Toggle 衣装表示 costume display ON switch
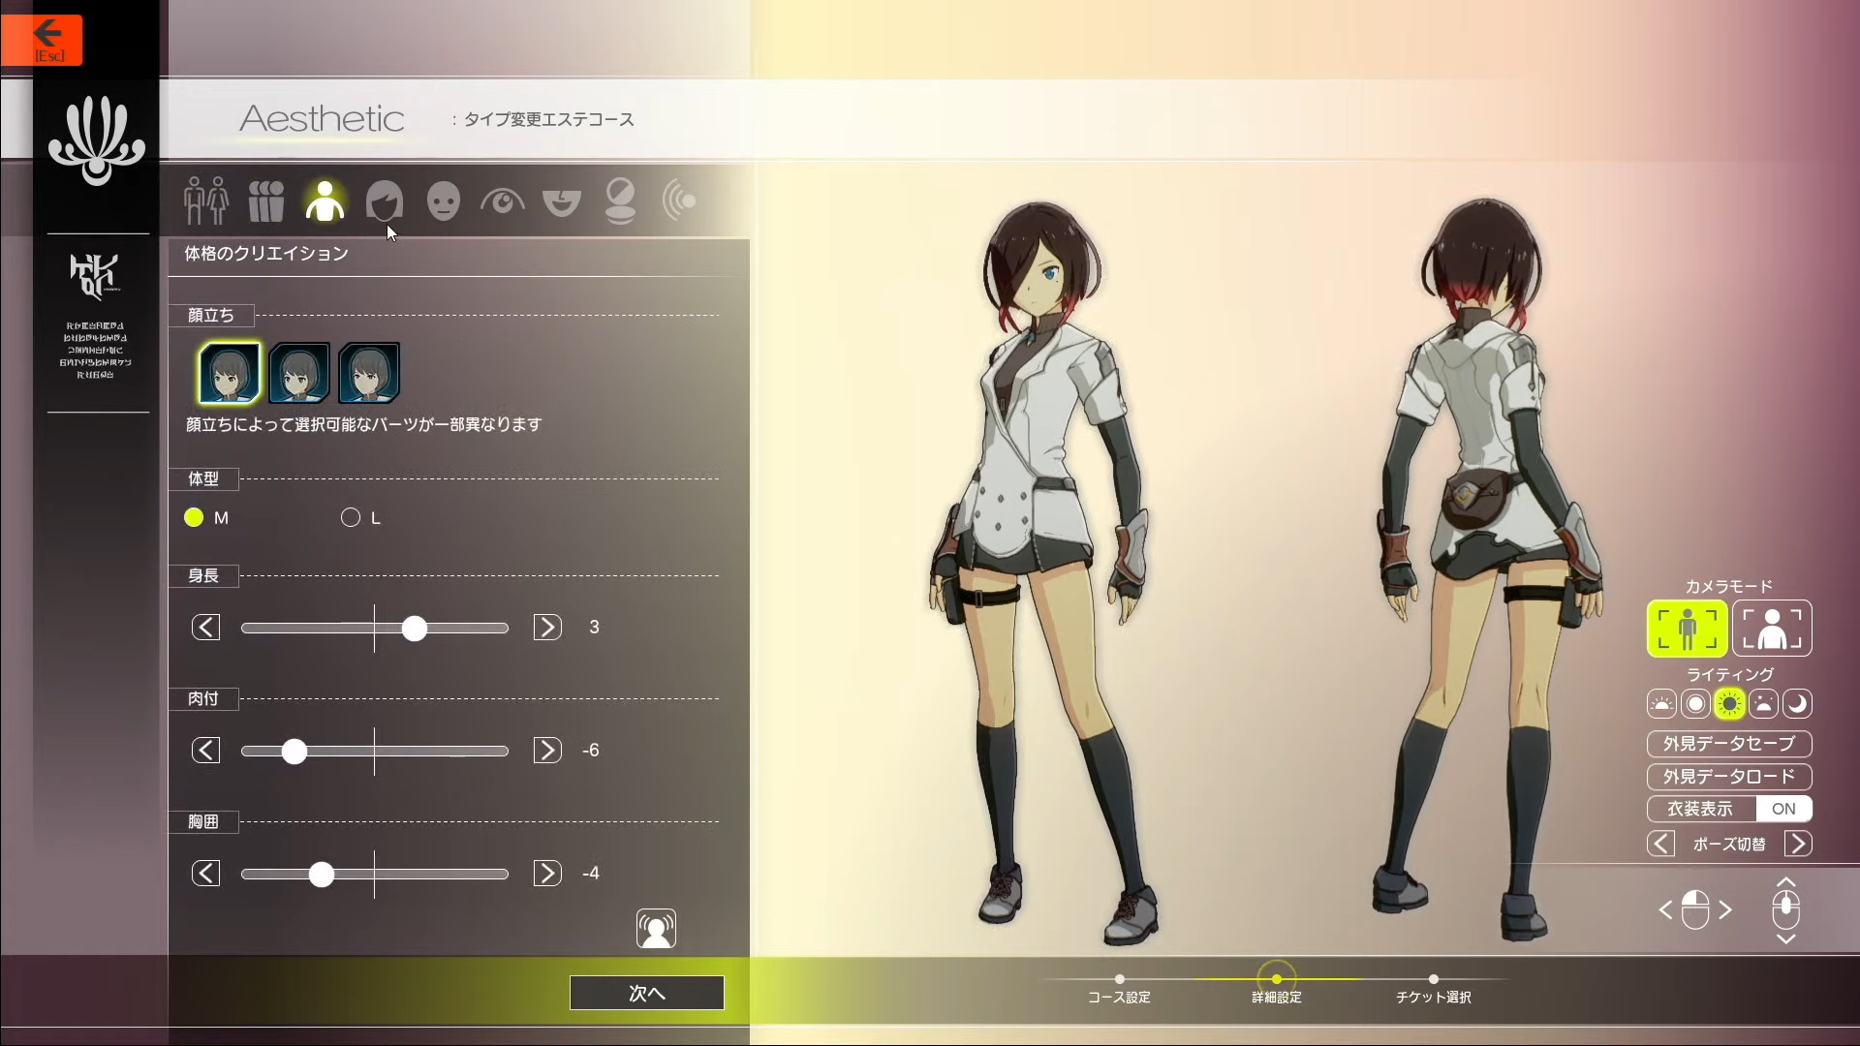 1782,809
